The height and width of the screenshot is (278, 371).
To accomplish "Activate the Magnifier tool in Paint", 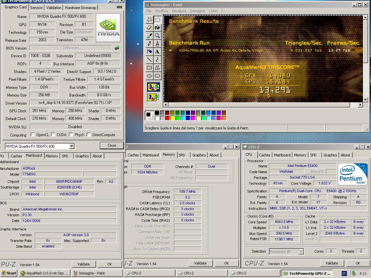I will coord(157,36).
